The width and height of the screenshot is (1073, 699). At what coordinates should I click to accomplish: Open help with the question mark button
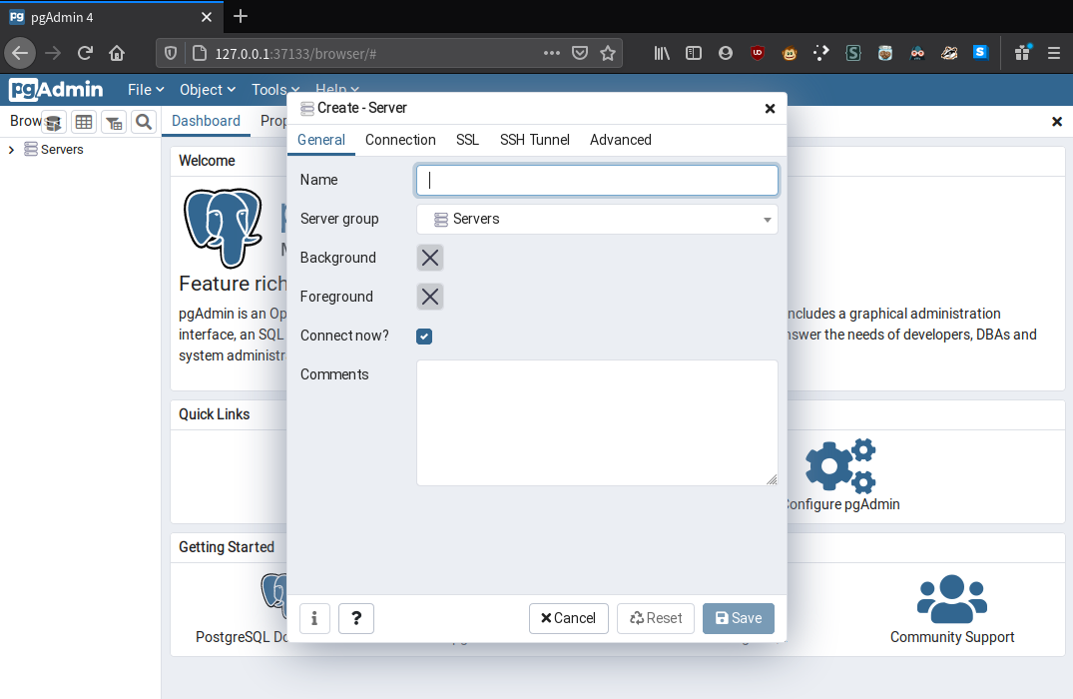tap(356, 618)
